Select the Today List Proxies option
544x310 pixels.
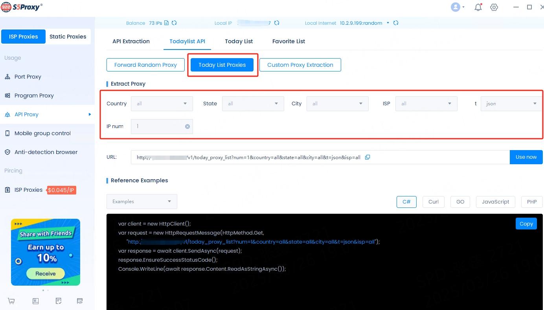(x=222, y=64)
